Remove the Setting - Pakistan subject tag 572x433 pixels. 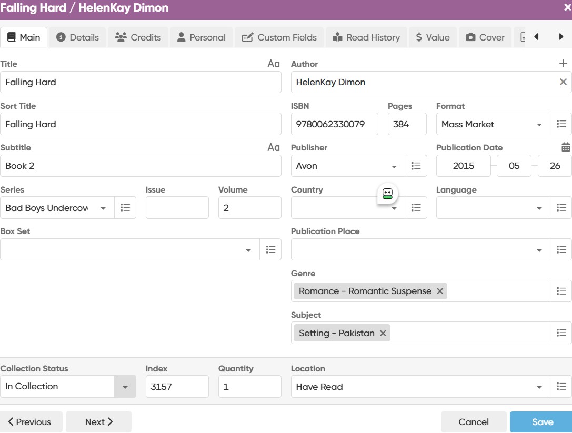383,333
